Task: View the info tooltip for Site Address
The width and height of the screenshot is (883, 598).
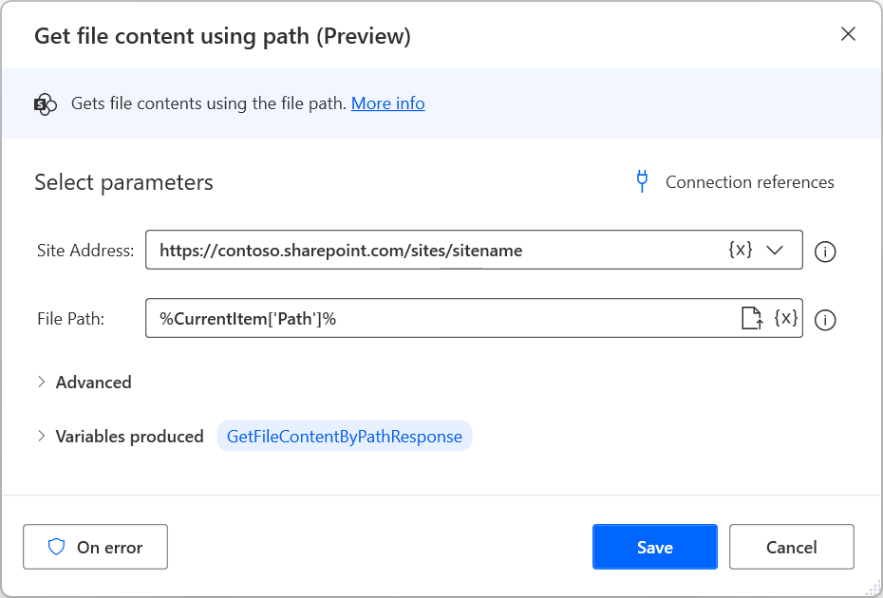Action: coord(825,252)
